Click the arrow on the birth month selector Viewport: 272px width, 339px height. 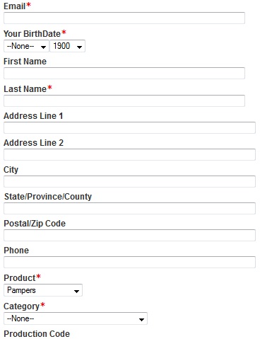(x=43, y=47)
